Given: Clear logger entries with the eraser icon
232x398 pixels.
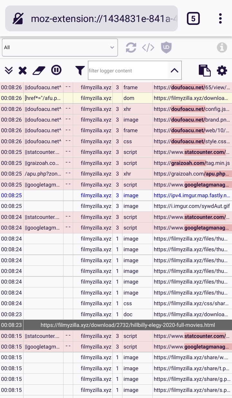Looking at the screenshot, I should 39,70.
